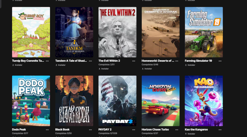Open three-dot menu for Homeworld: Deserts of Kharak
Viewport: 247px width, 137px height.
(x=177, y=61)
